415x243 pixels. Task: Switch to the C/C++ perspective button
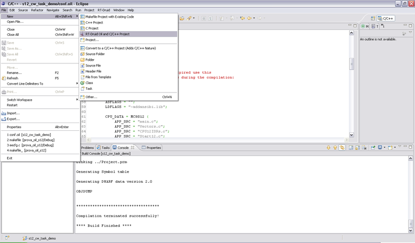[386, 18]
